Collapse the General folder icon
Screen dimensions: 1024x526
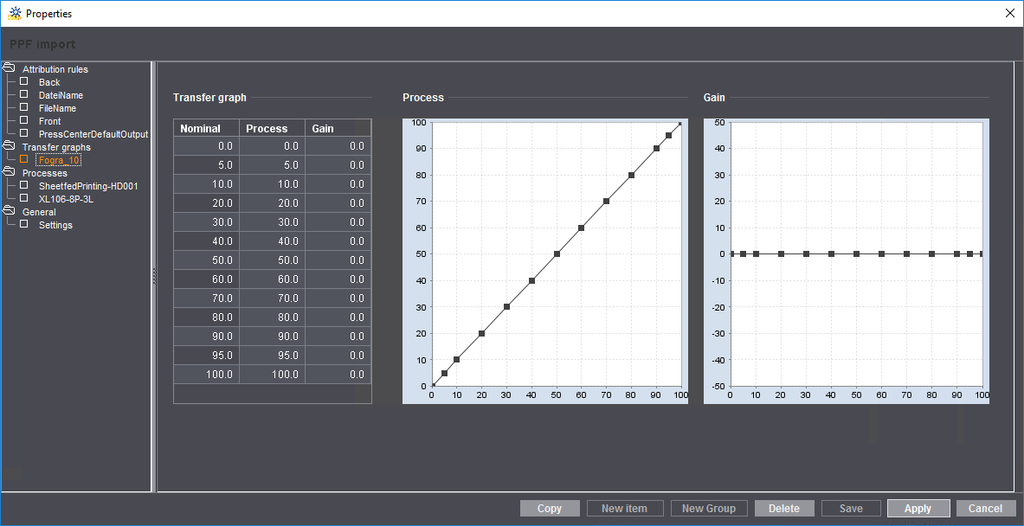(x=10, y=210)
